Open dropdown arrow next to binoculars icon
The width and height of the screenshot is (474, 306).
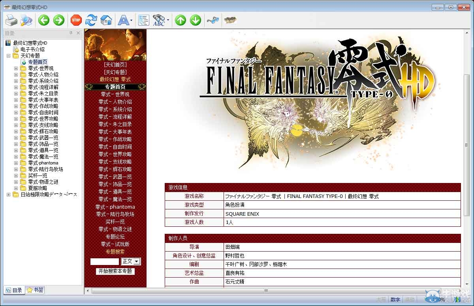coord(168,20)
